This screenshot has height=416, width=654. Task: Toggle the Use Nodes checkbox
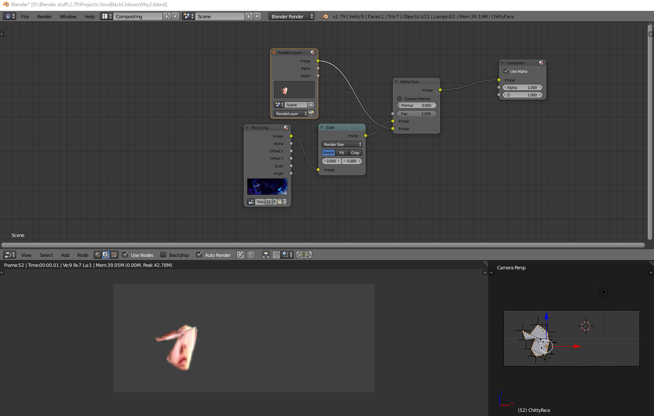[x=125, y=255]
